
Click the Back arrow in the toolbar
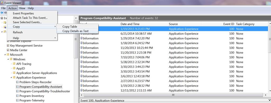pos(2,13)
